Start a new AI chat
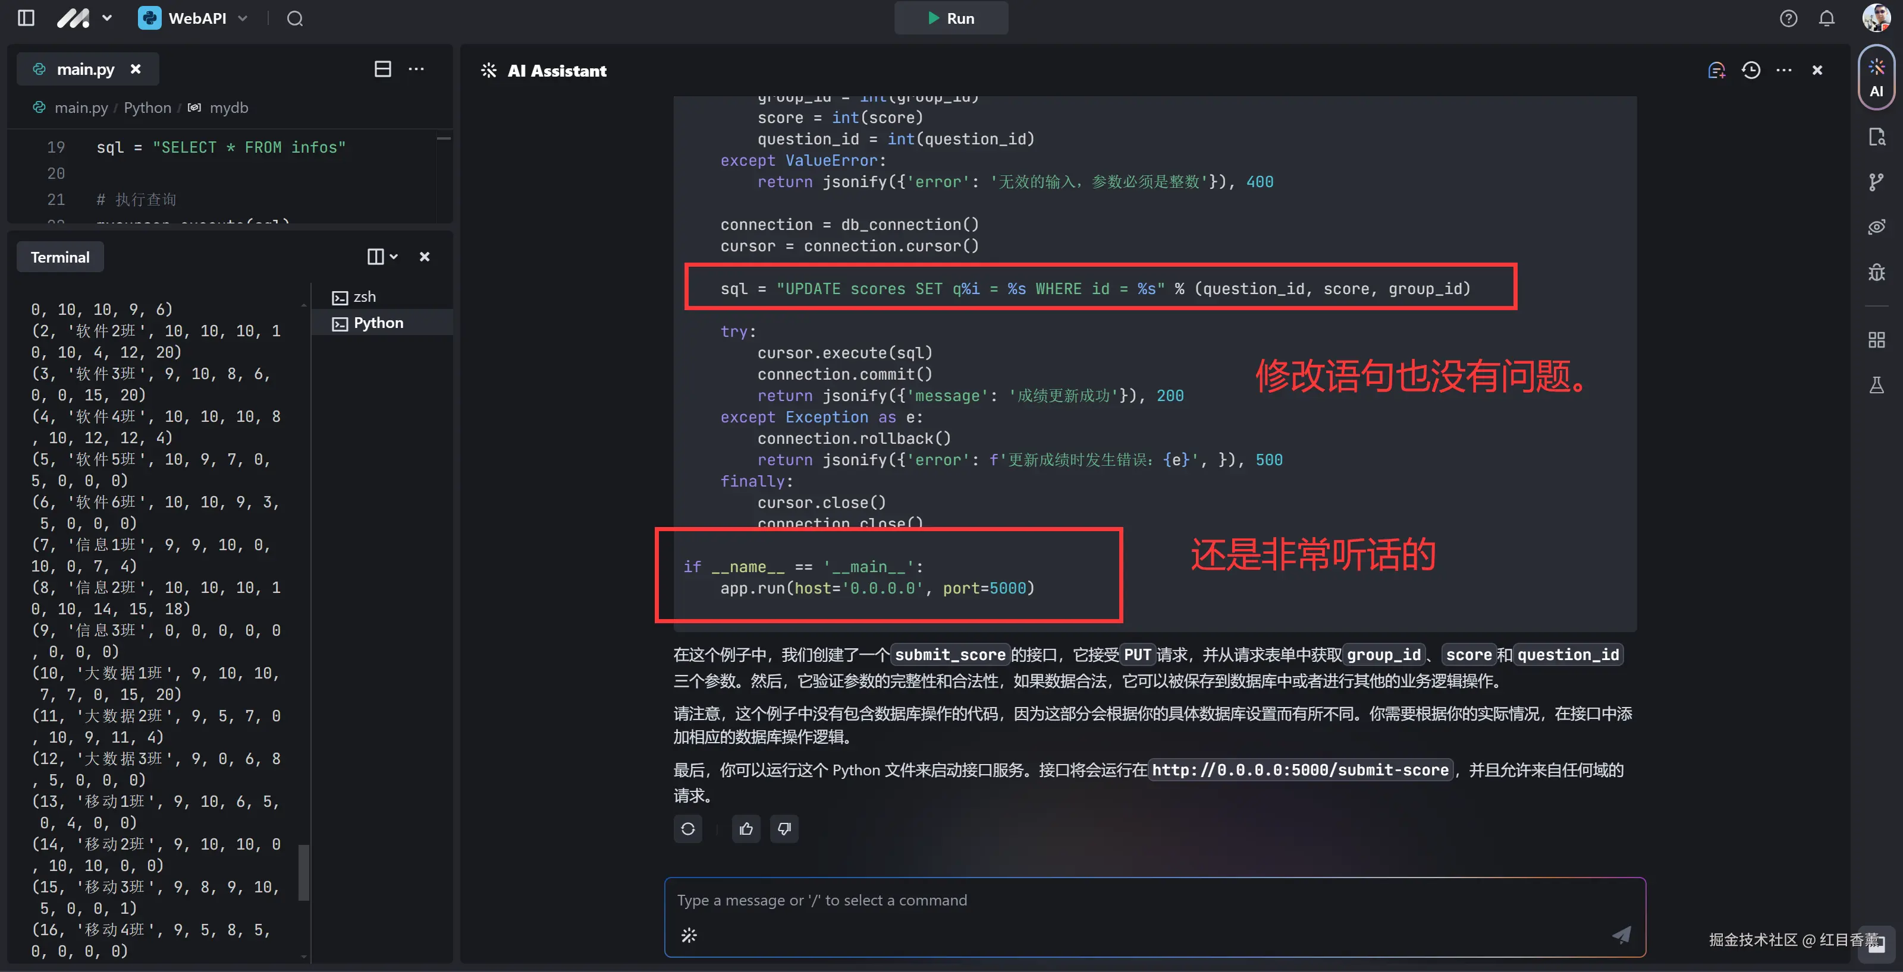The width and height of the screenshot is (1903, 972). (1716, 70)
